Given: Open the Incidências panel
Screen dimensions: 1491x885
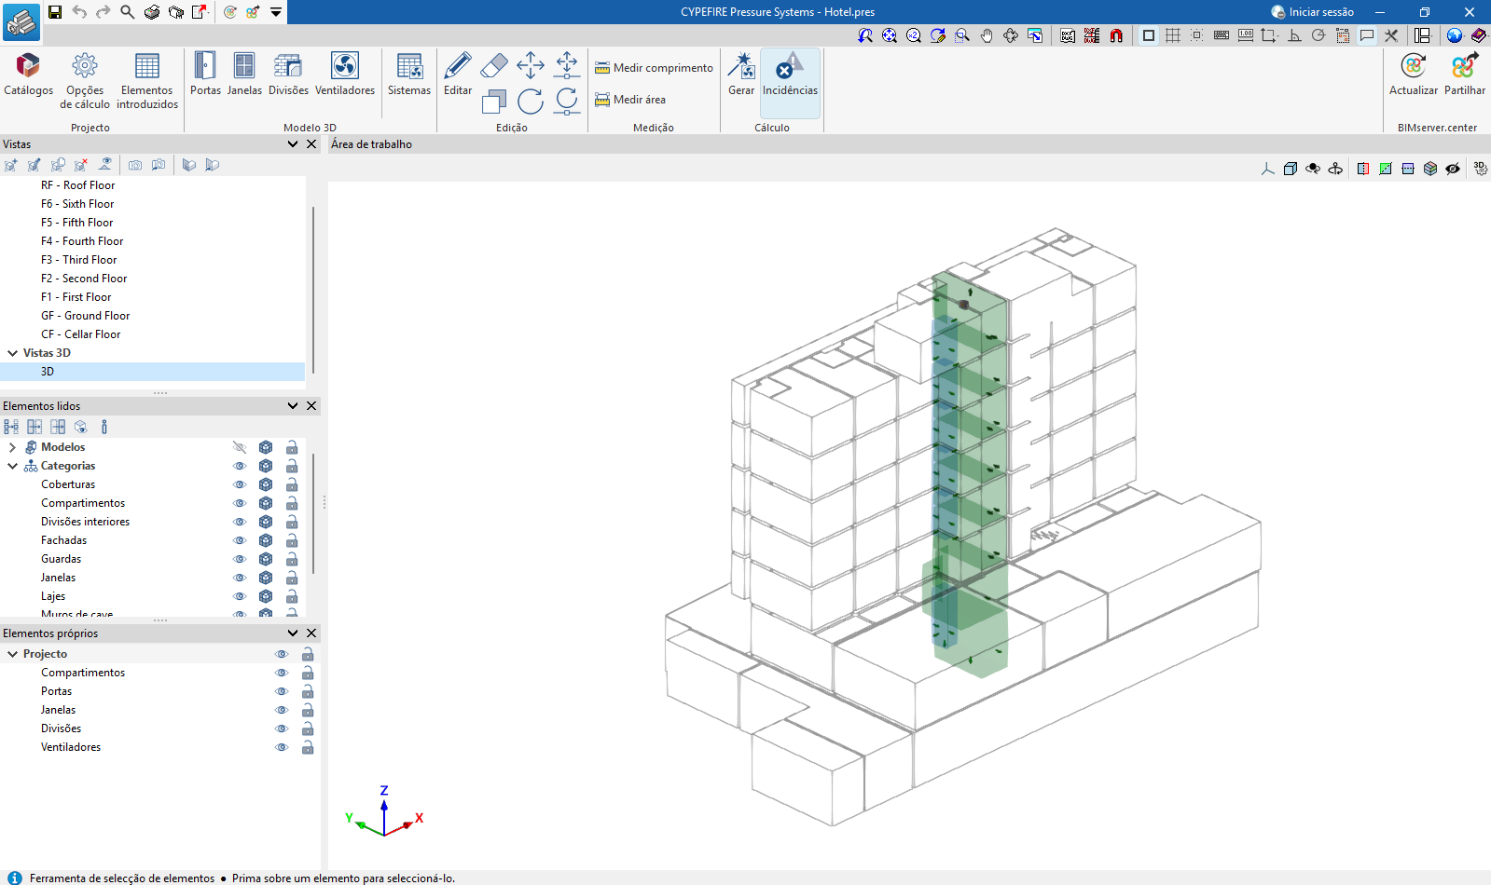Looking at the screenshot, I should 790,75.
